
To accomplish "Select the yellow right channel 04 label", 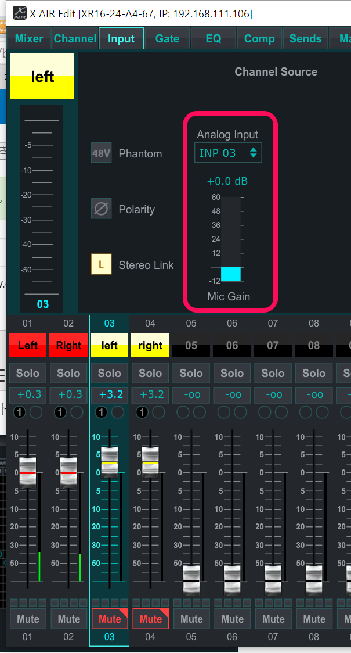I will pos(150,345).
